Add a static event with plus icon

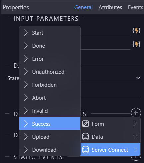[x=136, y=157]
